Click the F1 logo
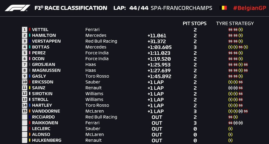 (18, 8)
